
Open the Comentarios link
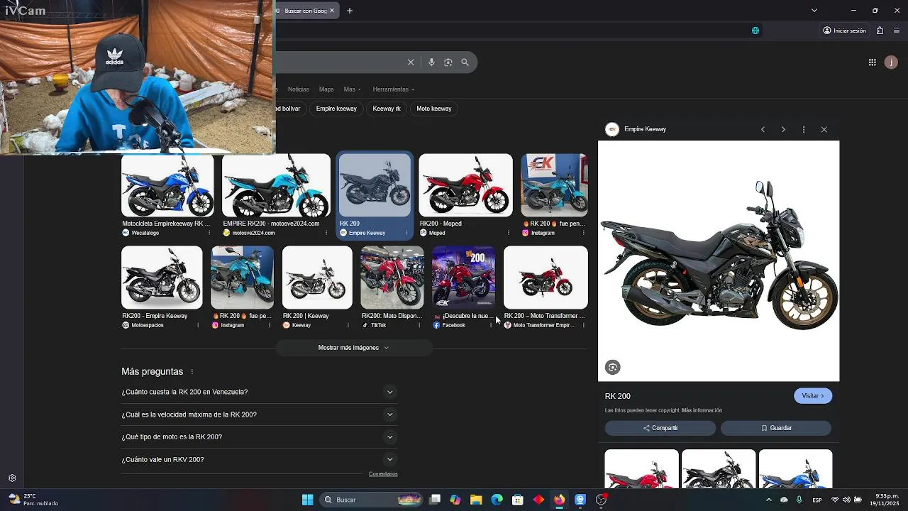click(x=383, y=474)
